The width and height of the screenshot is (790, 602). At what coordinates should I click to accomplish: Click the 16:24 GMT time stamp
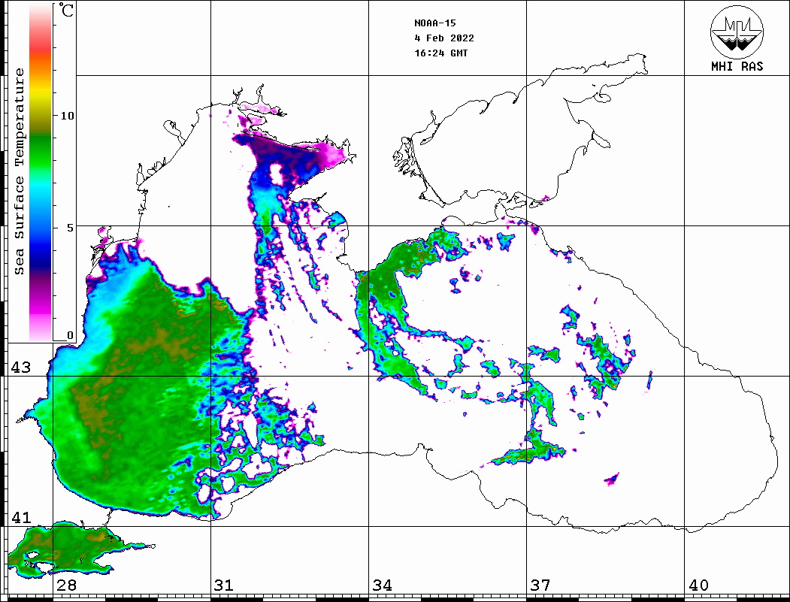(441, 53)
